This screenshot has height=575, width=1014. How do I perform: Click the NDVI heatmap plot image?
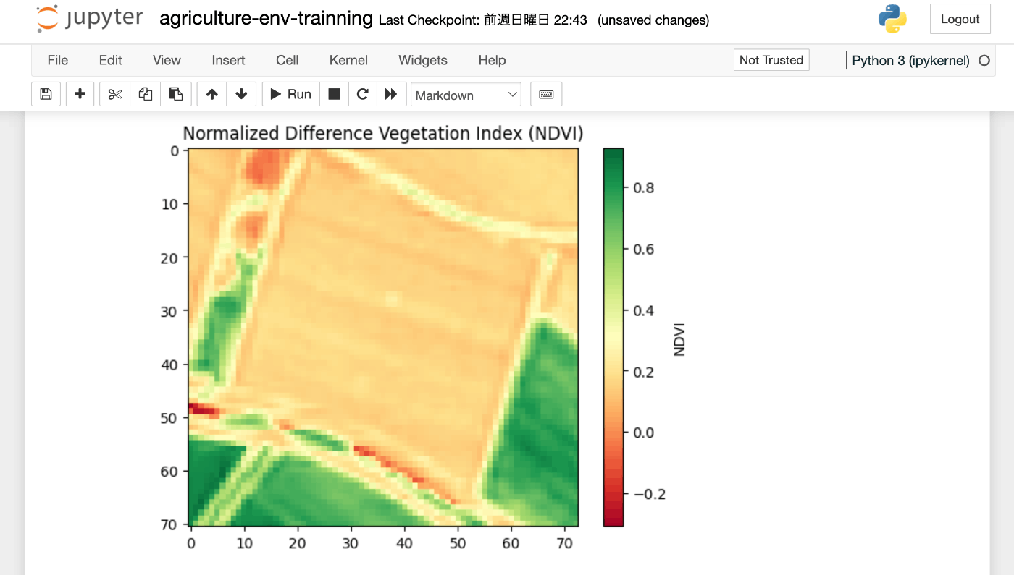pyautogui.click(x=383, y=336)
